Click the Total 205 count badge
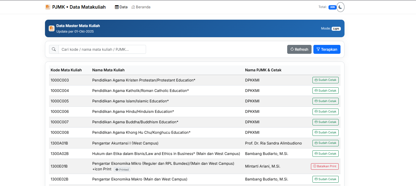The height and width of the screenshot is (186, 416). coord(332,7)
